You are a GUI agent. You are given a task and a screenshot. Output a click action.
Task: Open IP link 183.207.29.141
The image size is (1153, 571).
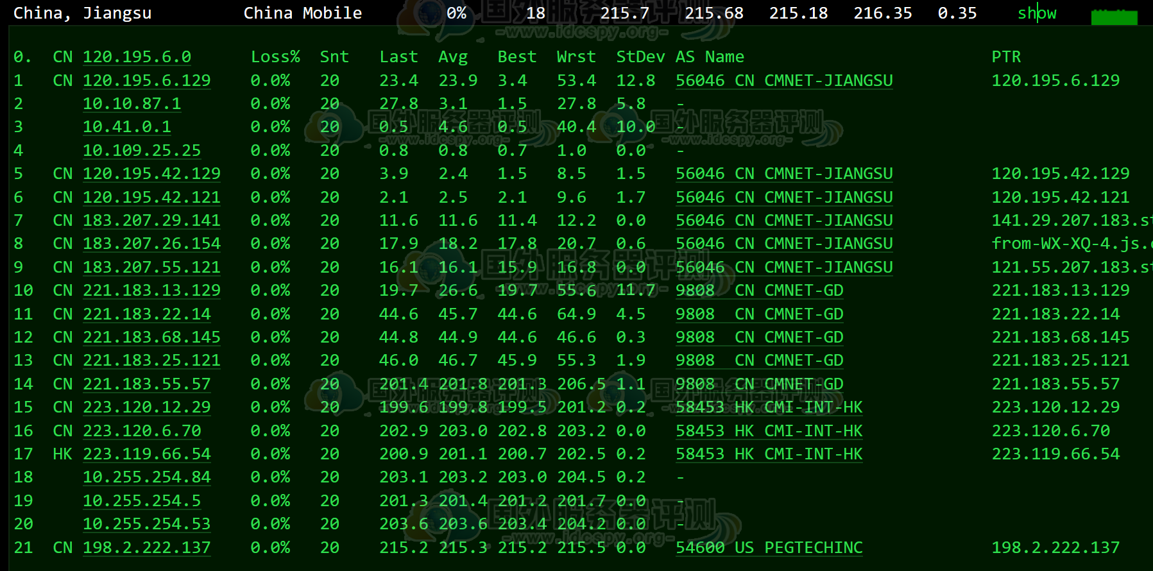(151, 221)
